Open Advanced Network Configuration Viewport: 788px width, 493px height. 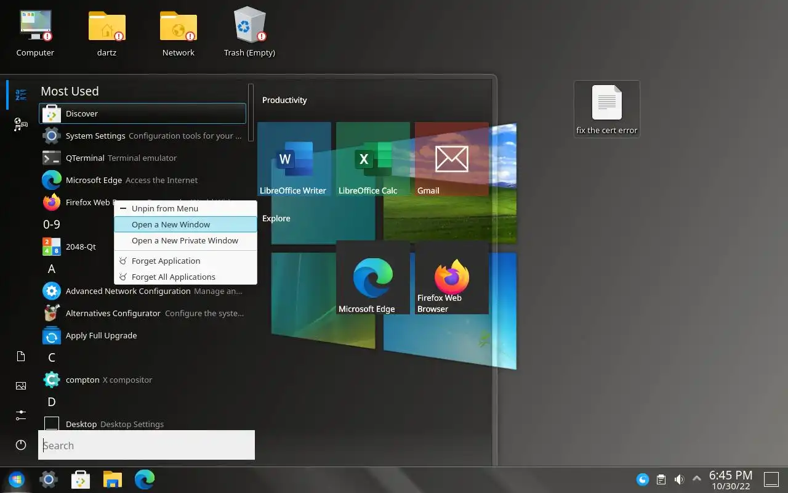coord(142,291)
